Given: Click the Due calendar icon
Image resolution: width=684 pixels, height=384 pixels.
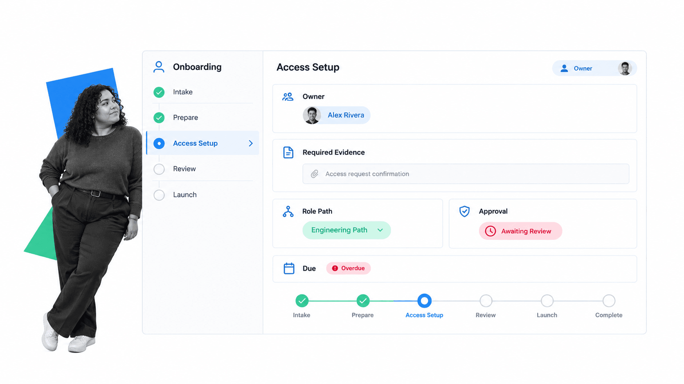Looking at the screenshot, I should point(289,268).
